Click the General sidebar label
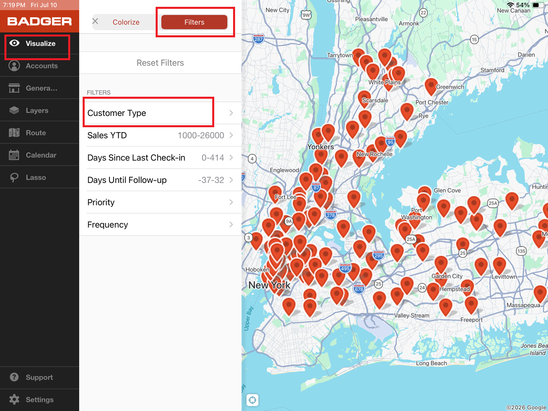The width and height of the screenshot is (548, 411). tap(42, 88)
